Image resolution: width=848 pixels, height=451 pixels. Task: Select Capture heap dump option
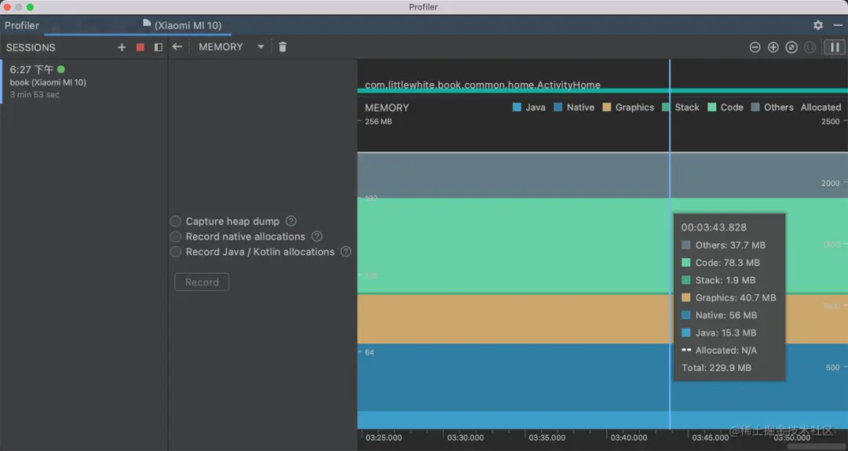(x=176, y=221)
